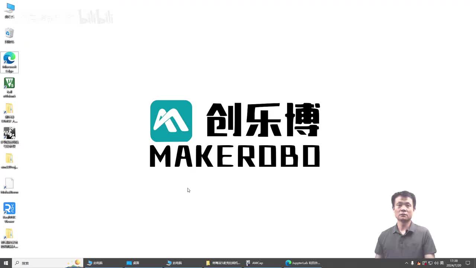Open the QQ penguin tray icon

418,263
